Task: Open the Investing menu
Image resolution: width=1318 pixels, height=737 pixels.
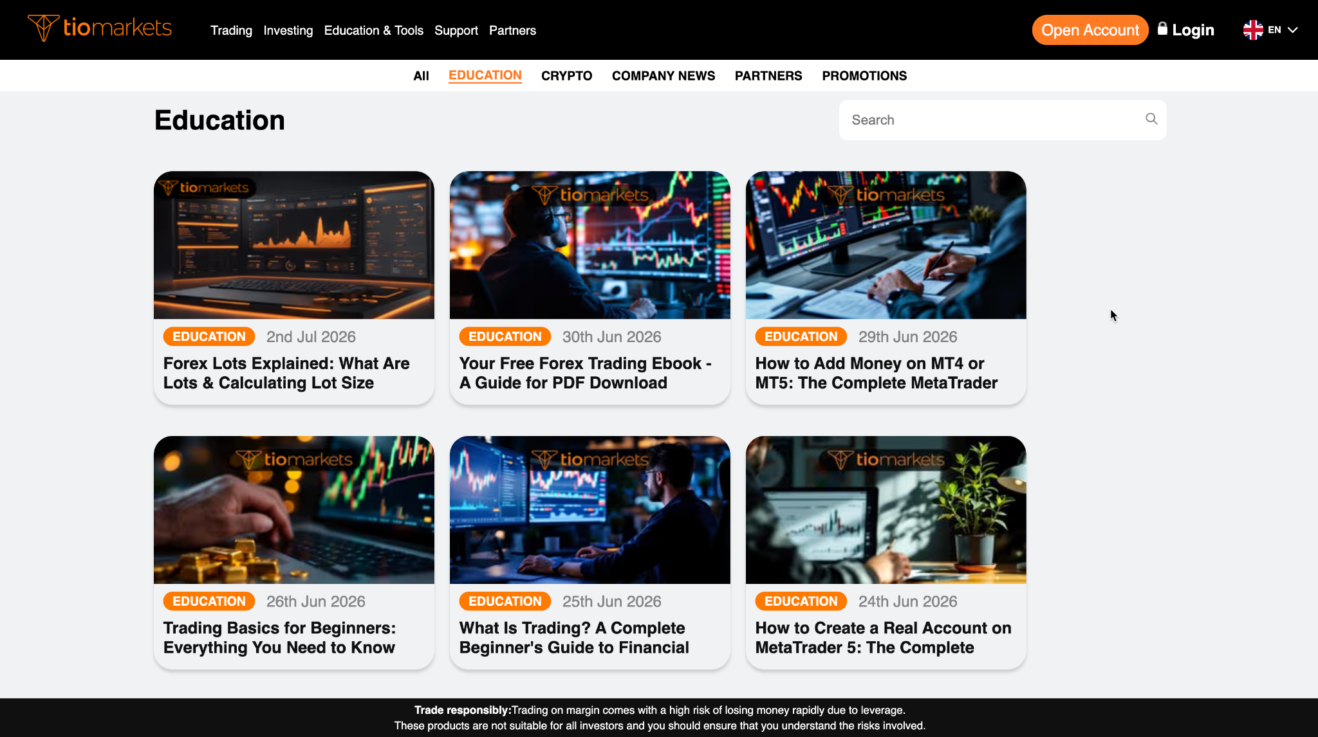Action: pyautogui.click(x=288, y=30)
